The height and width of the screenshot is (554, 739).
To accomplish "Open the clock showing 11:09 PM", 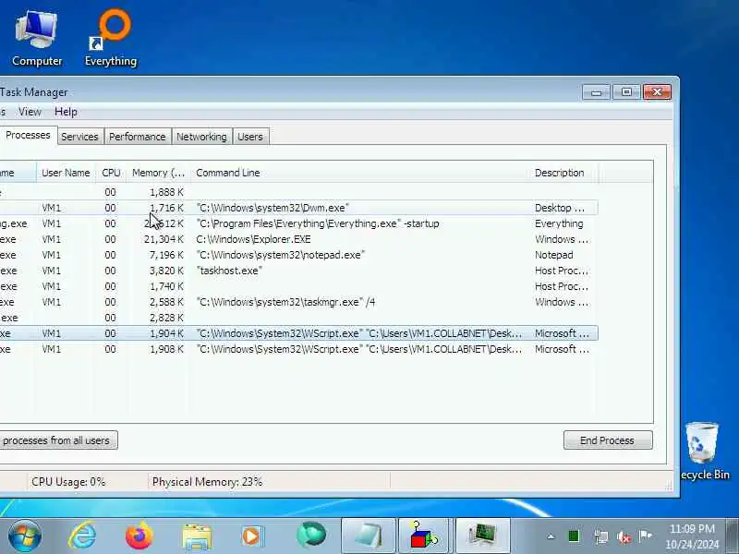I will 692,536.
